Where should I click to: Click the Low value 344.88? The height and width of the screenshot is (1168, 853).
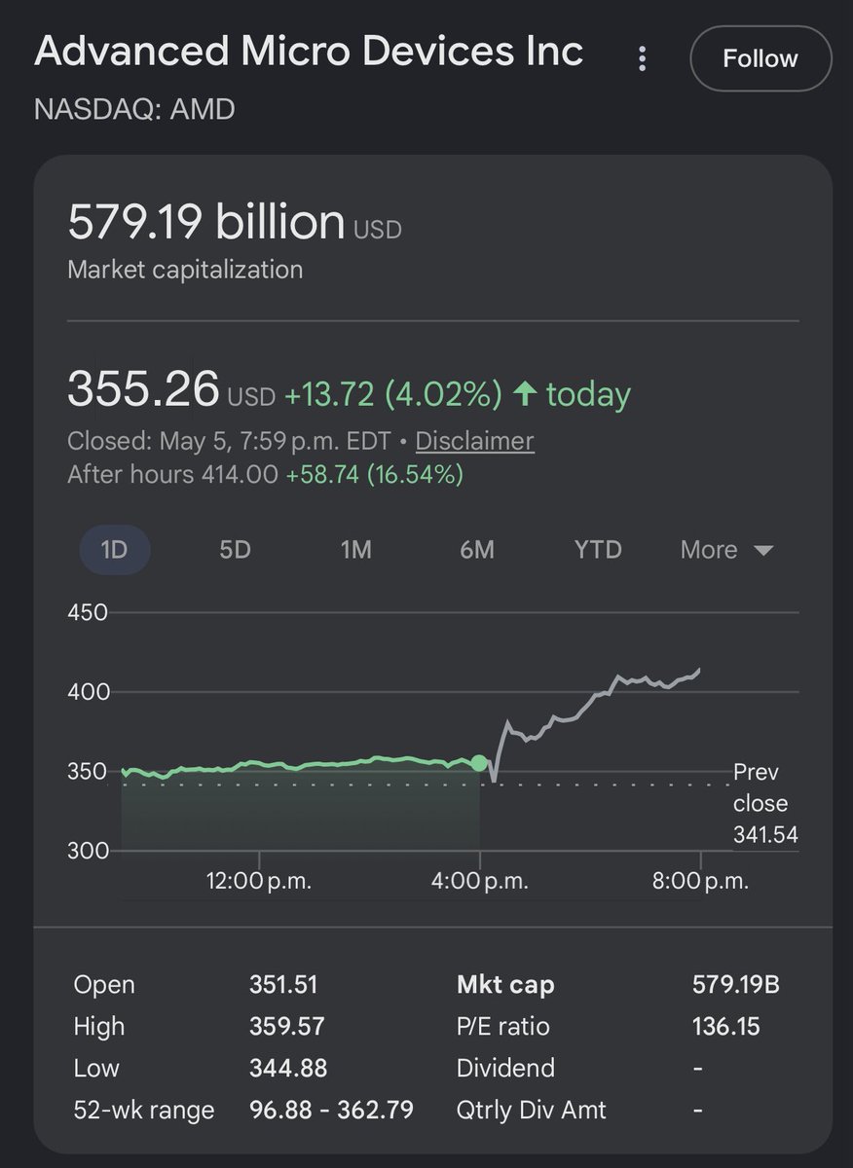click(288, 1068)
